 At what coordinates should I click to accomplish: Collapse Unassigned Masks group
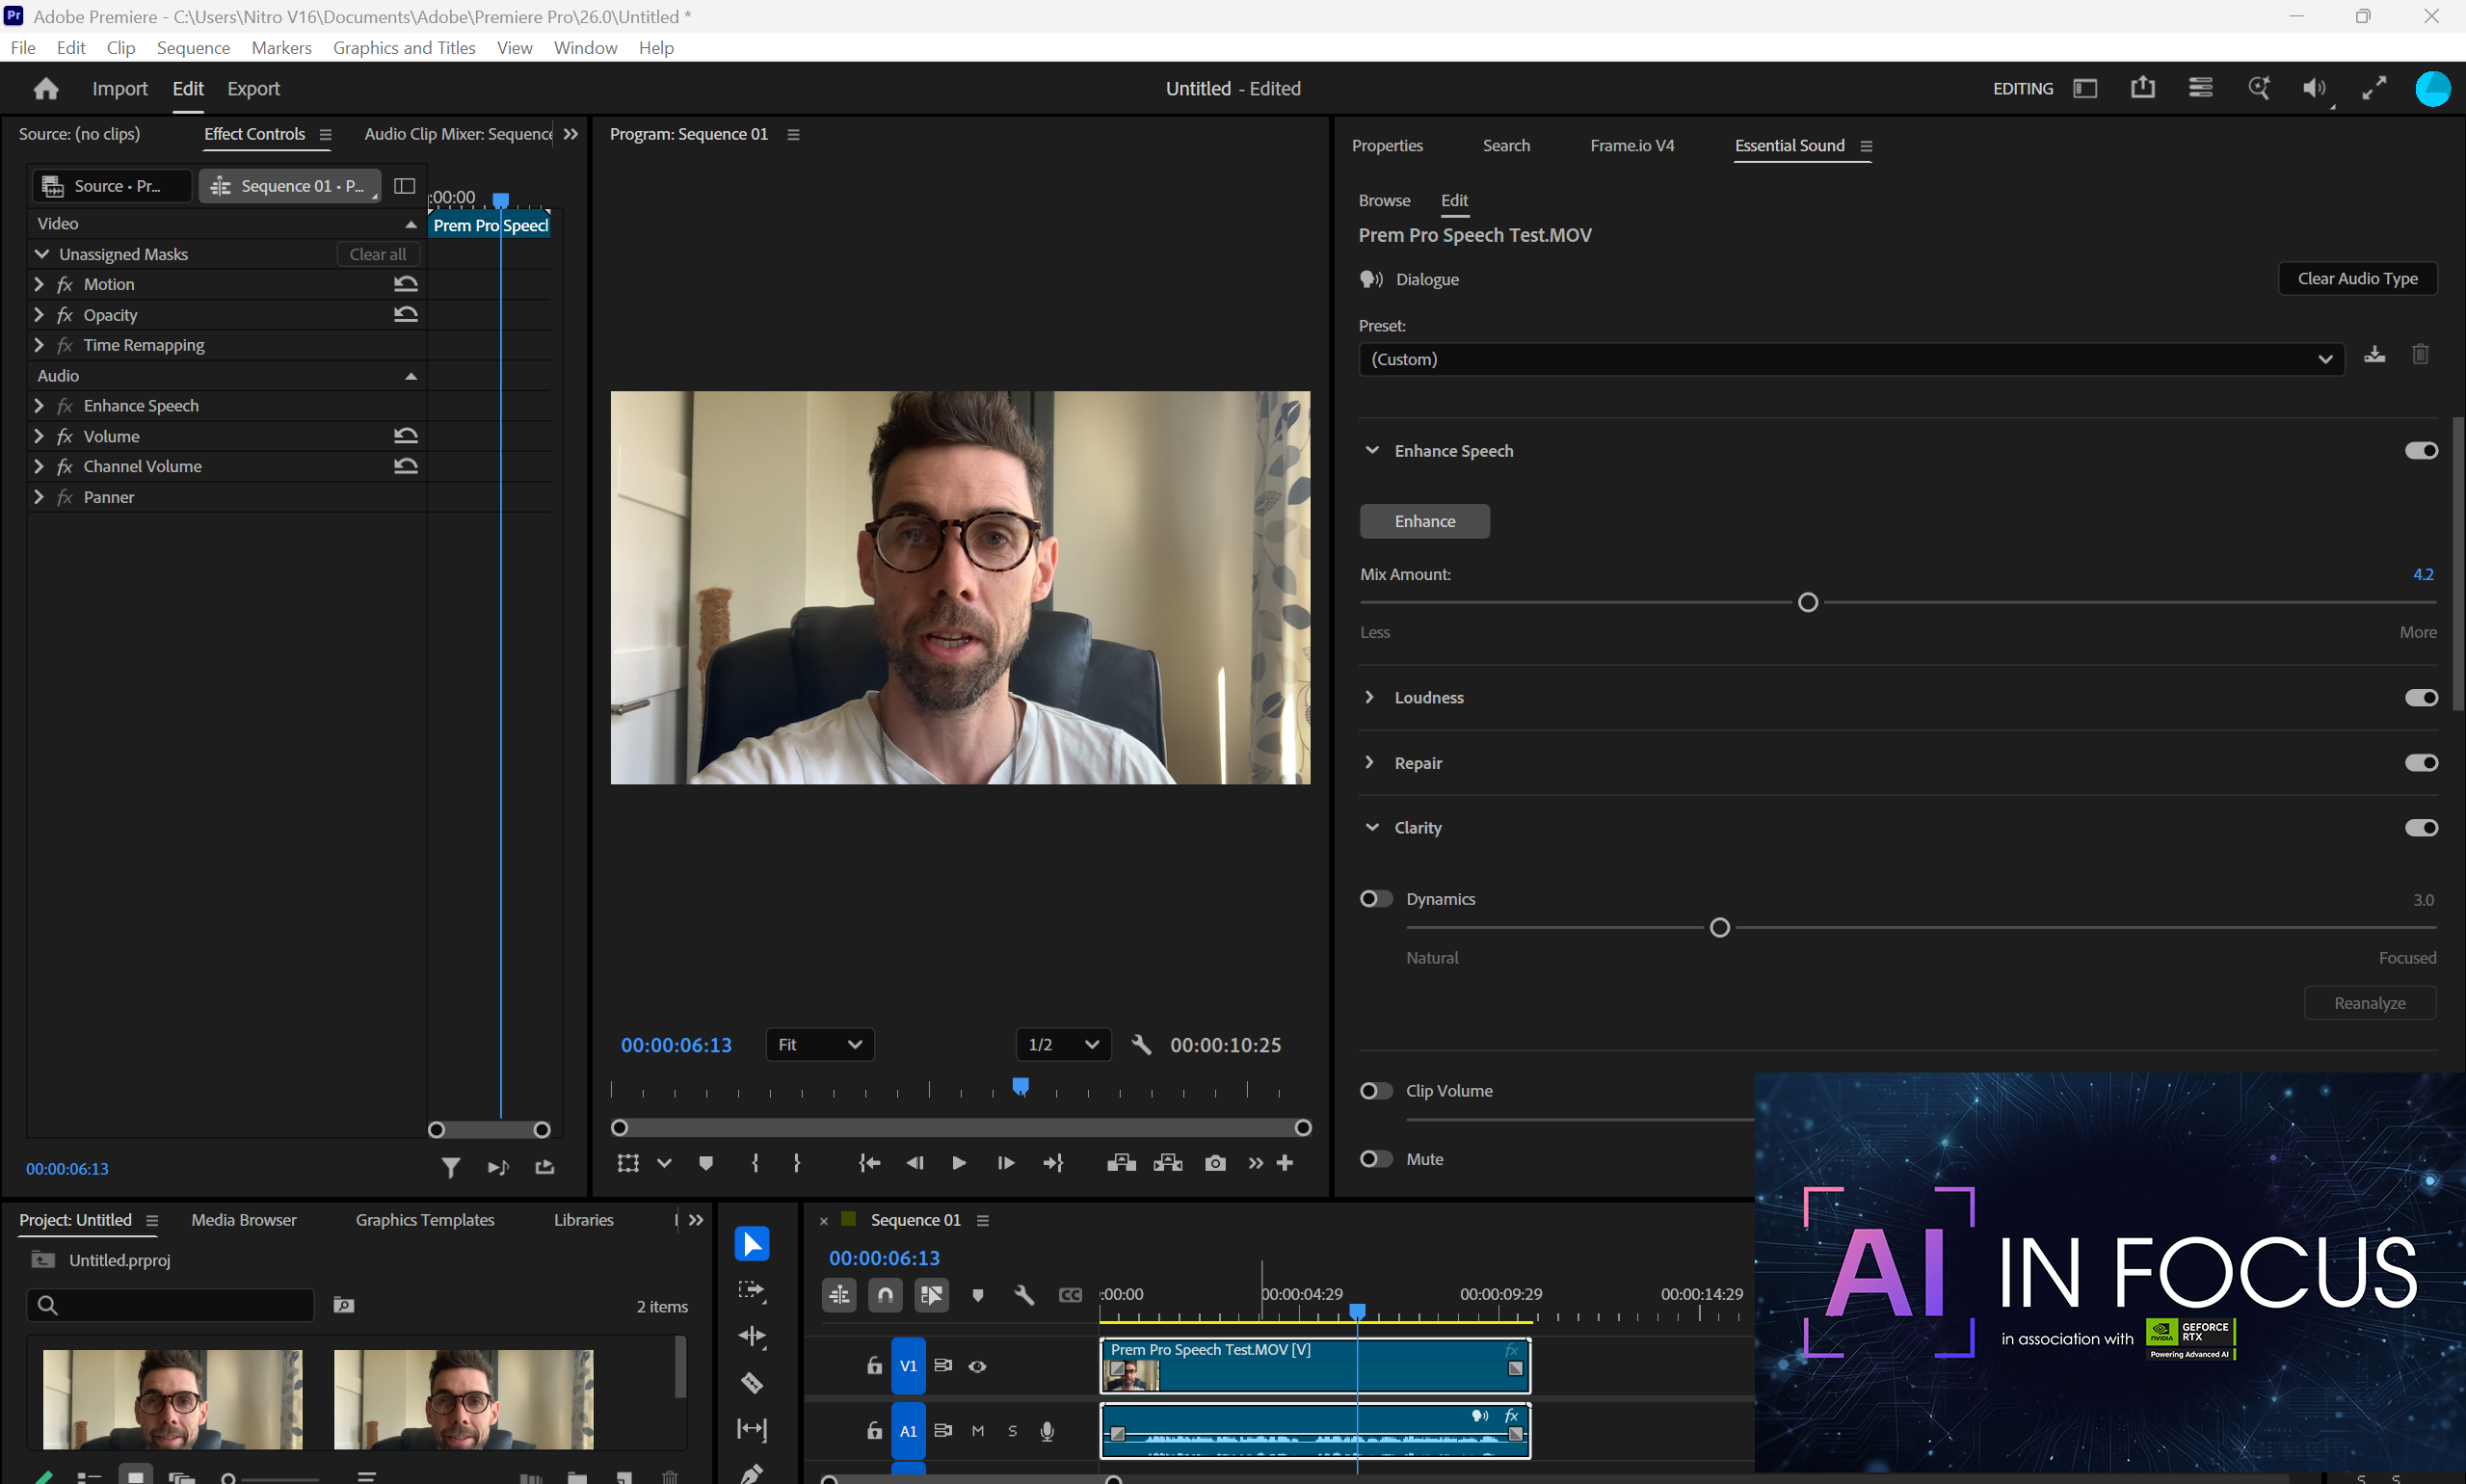click(42, 254)
